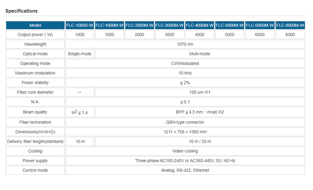313x190 pixels.
Task: Select the 'Dimensions(H×W×D)' row label
Action: (35, 132)
